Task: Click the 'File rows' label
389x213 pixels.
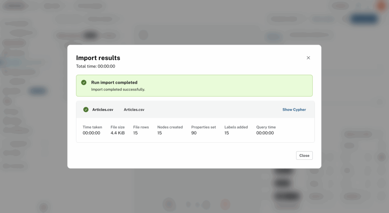Action: click(141, 127)
